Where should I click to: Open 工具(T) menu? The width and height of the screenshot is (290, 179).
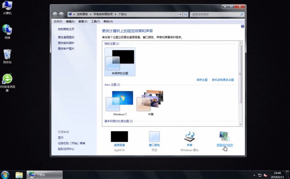click(95, 21)
